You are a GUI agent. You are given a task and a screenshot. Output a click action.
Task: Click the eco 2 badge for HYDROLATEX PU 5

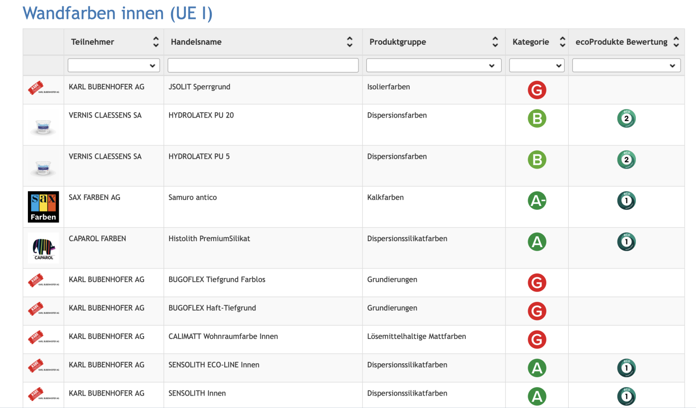(x=626, y=160)
